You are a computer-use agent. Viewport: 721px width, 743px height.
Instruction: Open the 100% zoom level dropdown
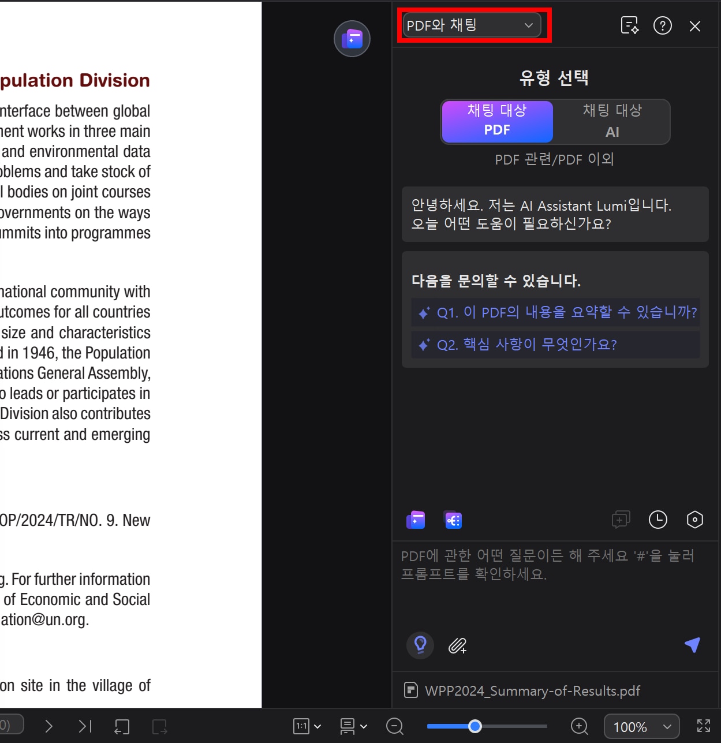point(641,726)
